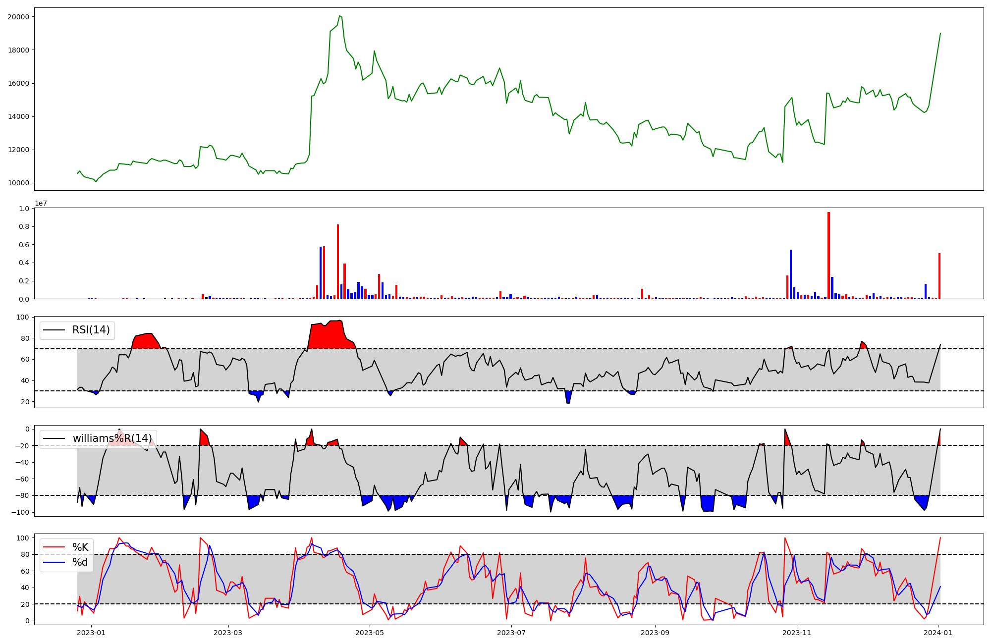Click the 20000 y-axis tick label
Image resolution: width=991 pixels, height=644 pixels.
(x=18, y=17)
